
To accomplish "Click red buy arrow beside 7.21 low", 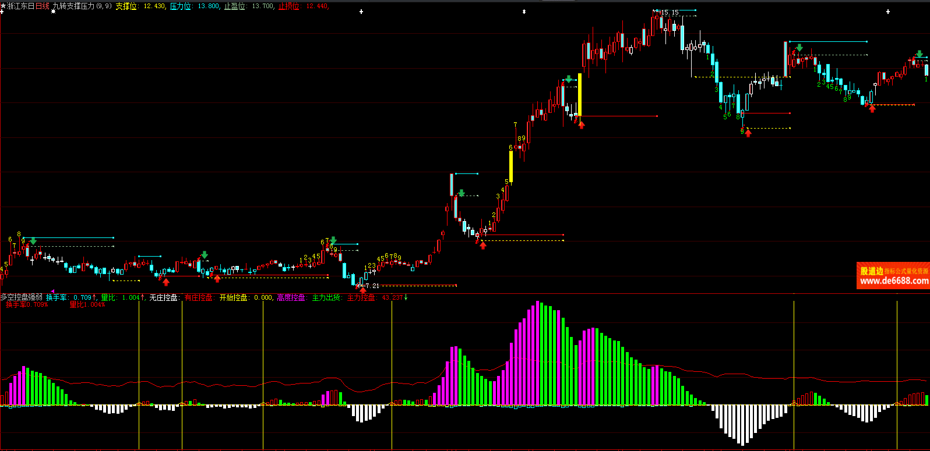I will click(x=362, y=290).
